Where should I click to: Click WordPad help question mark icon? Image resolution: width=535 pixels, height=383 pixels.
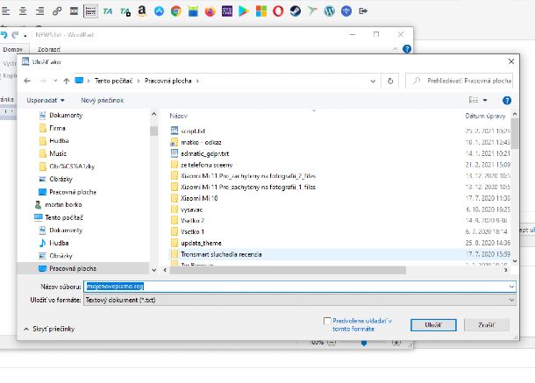[x=407, y=49]
